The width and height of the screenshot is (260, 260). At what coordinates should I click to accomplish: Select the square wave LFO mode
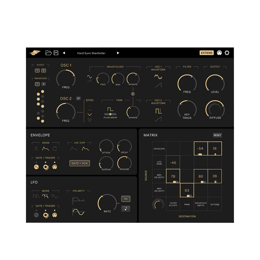tap(46, 196)
